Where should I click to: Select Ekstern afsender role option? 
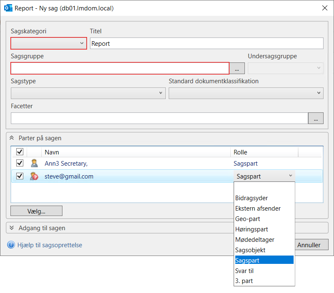pyautogui.click(x=258, y=209)
